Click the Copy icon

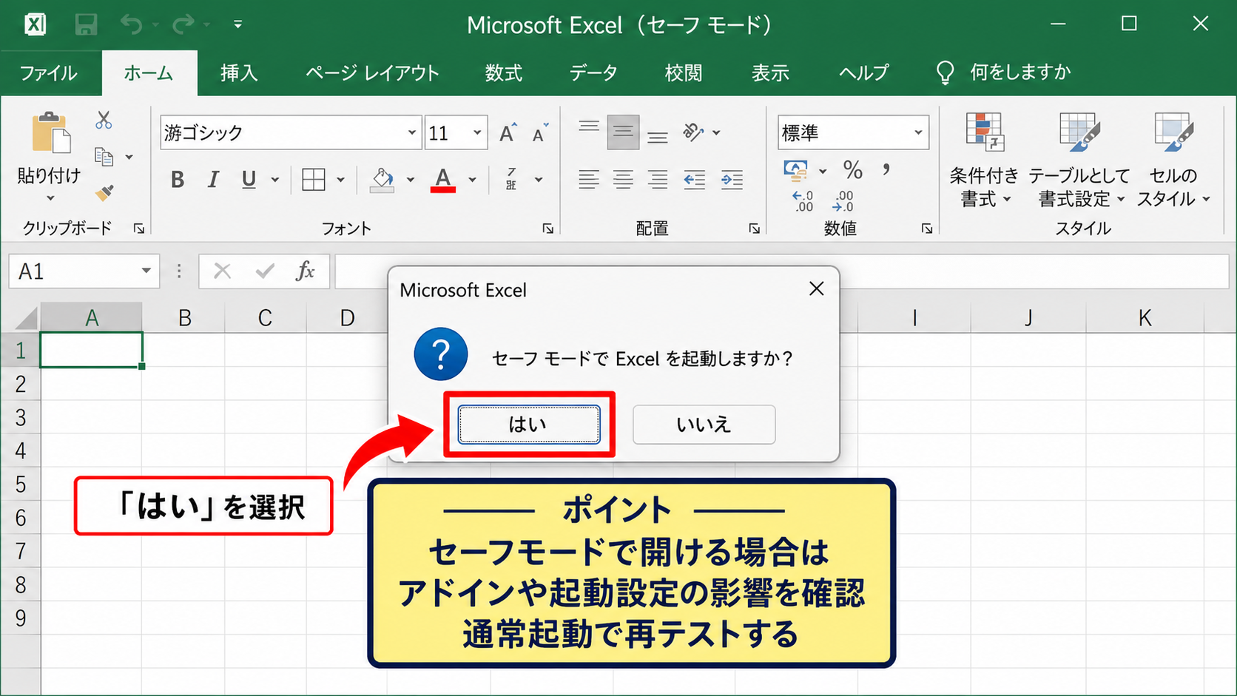pyautogui.click(x=104, y=157)
